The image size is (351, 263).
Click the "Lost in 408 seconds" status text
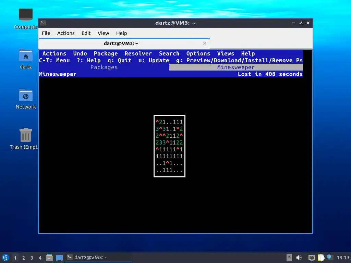point(270,74)
